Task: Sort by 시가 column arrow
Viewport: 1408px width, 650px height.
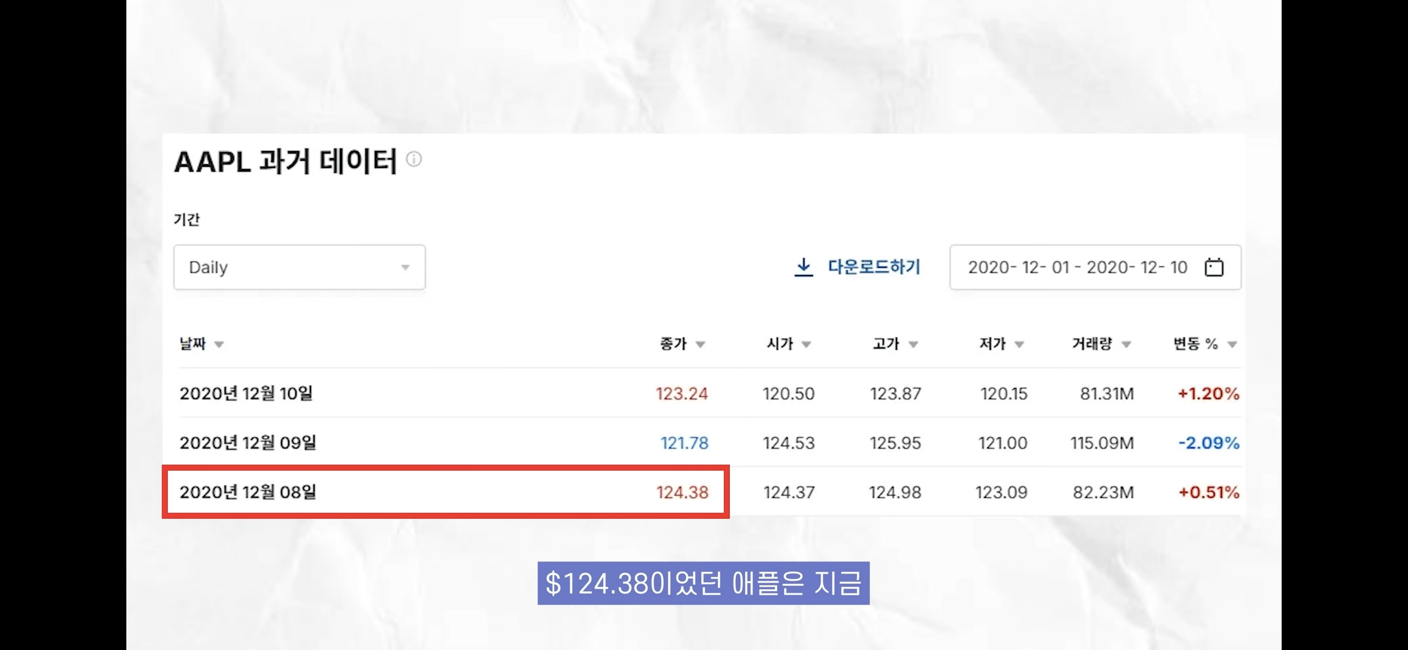Action: click(806, 344)
